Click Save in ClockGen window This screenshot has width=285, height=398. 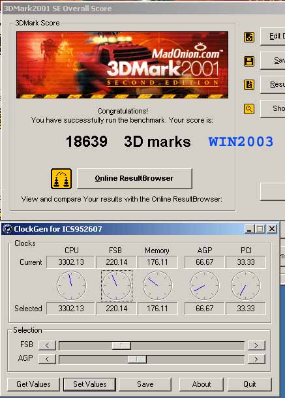145,384
